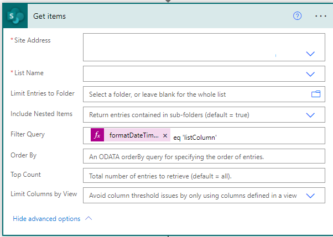
Task: Click Hide advanced options link
Action: [x=46, y=219]
